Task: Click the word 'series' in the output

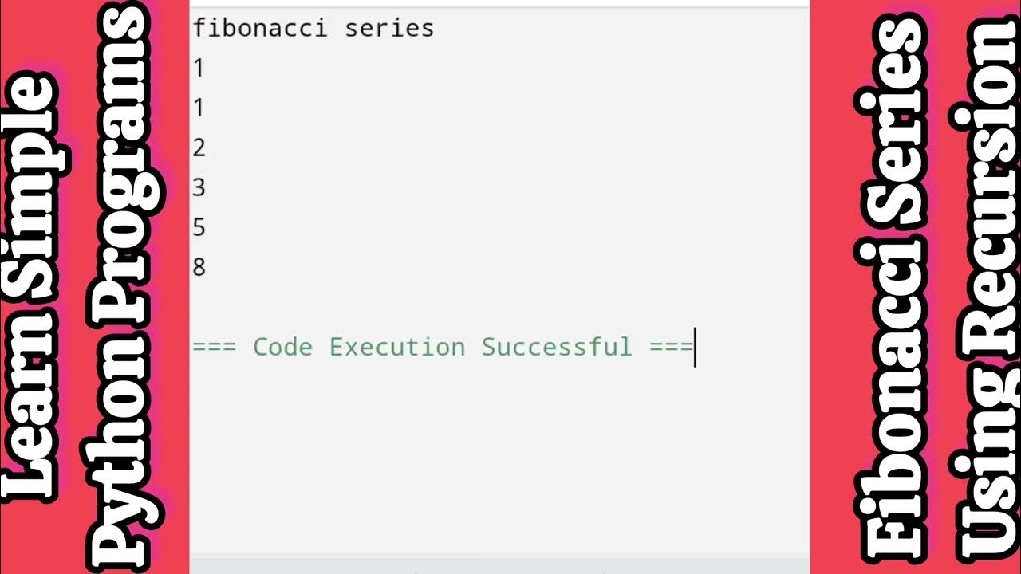Action: tap(389, 29)
